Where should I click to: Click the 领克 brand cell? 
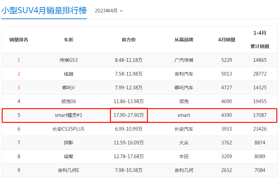coord(184,101)
